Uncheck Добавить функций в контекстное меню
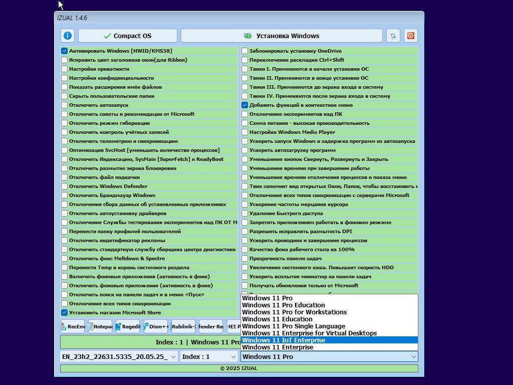Screen dimensions: 513x385 [244, 105]
